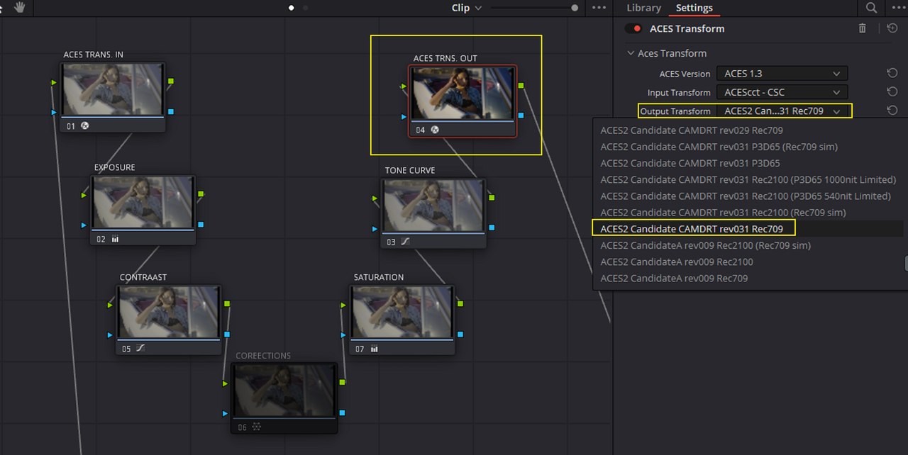Open the Input Transform dropdown
This screenshot has height=455, width=908.
pos(782,92)
